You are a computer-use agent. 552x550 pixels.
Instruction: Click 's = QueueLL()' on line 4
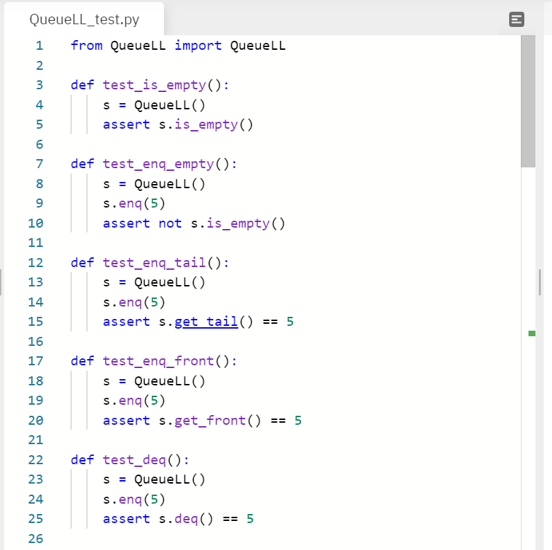click(x=154, y=105)
